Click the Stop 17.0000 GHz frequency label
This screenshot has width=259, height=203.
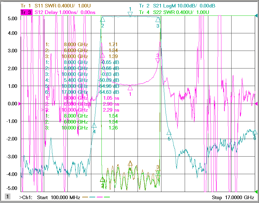(233, 197)
